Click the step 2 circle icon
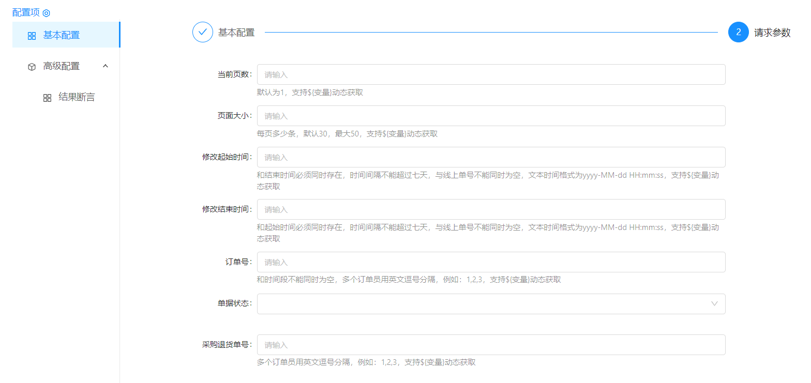Image resolution: width=811 pixels, height=383 pixels. pyautogui.click(x=738, y=32)
